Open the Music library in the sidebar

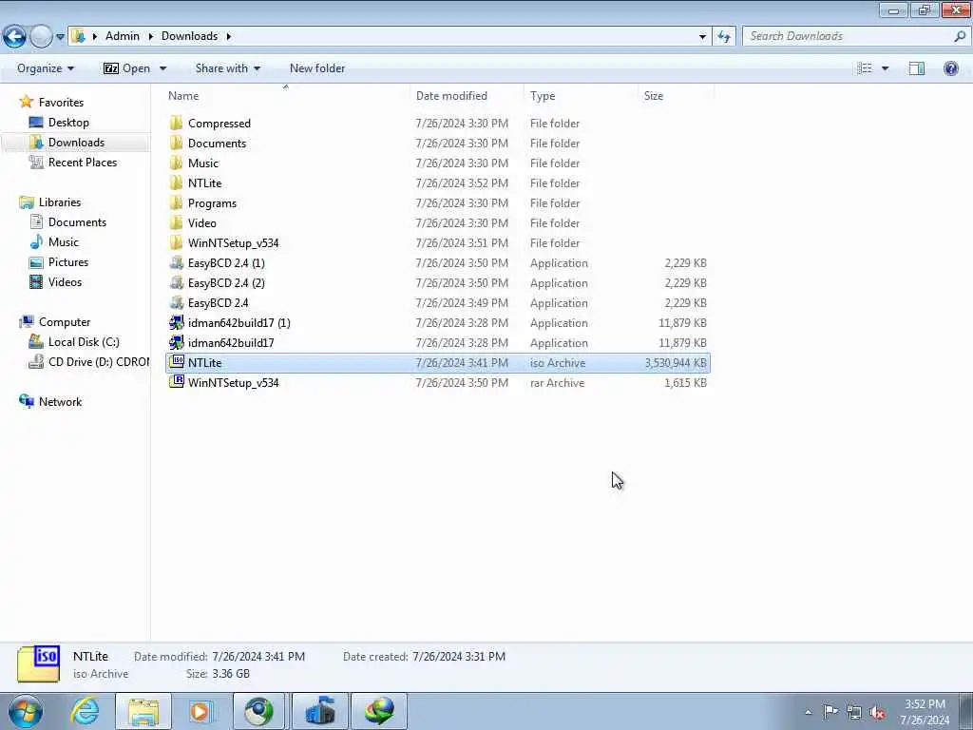click(x=64, y=242)
